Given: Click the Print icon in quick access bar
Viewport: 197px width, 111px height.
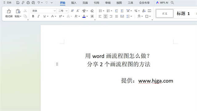Looking at the screenshot, I should tap(28, 3).
